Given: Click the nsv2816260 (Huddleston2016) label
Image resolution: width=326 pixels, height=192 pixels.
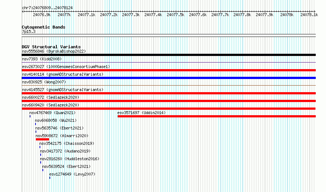Looking at the screenshot, I should [x=70, y=159].
